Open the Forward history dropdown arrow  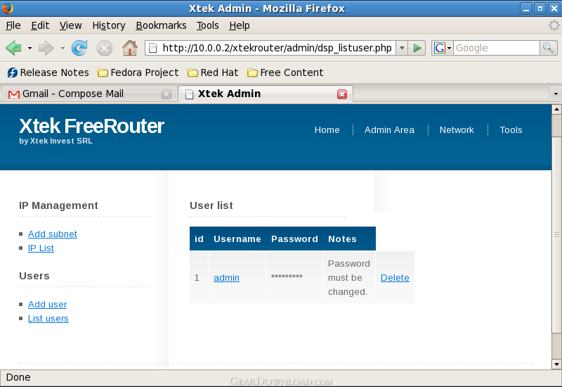point(63,48)
